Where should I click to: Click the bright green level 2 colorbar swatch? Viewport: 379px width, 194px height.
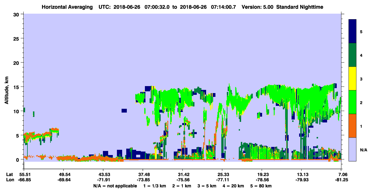click(352, 102)
